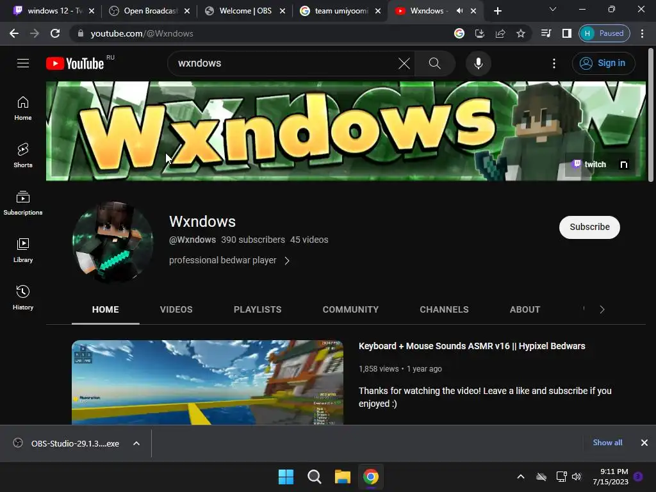
Task: Expand the professional bedwar player description
Action: pyautogui.click(x=229, y=260)
